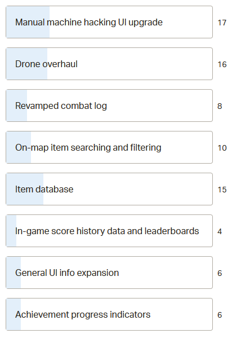Image resolution: width=232 pixels, height=338 pixels.
Task: Choose General UI info expansion option
Action: pos(109,273)
